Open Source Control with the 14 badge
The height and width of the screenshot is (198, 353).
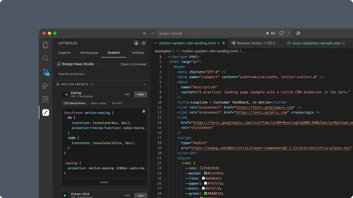(x=46, y=72)
